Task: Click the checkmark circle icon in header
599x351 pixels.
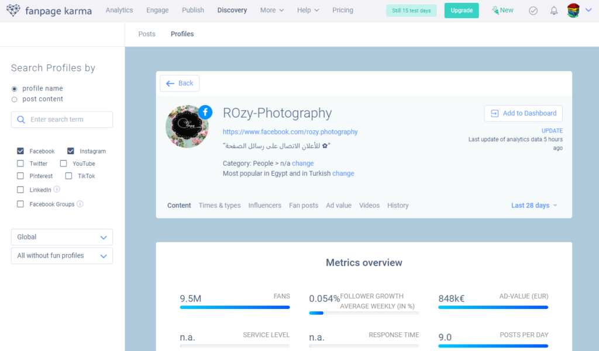Action: pos(533,11)
